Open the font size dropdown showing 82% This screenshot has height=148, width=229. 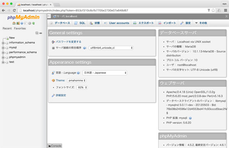pos(82,87)
